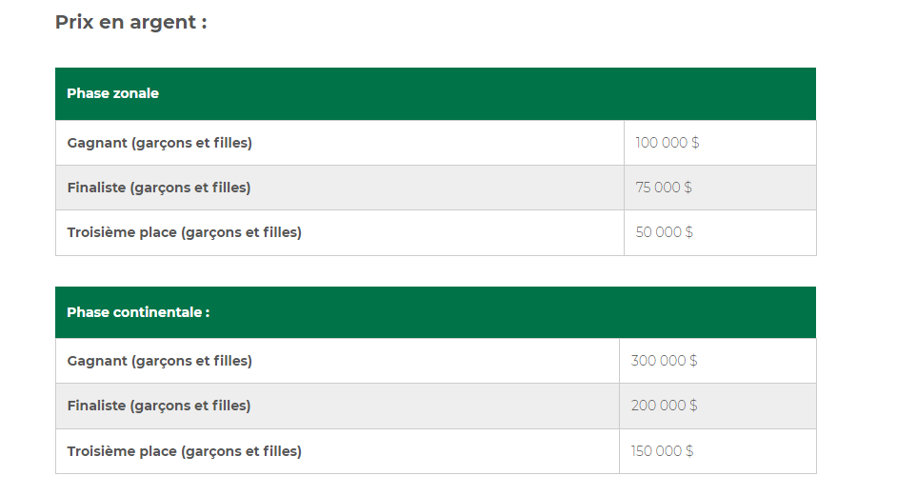Viewport: 897px width, 496px height.
Task: Click the word "Finaliste" under Phase zonale
Action: pos(96,188)
